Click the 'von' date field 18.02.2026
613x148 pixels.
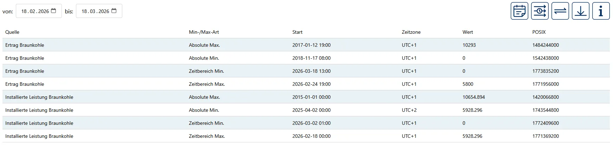tap(39, 11)
